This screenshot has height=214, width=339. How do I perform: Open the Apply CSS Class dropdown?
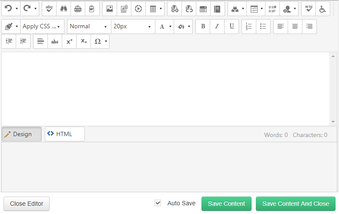pyautogui.click(x=42, y=26)
